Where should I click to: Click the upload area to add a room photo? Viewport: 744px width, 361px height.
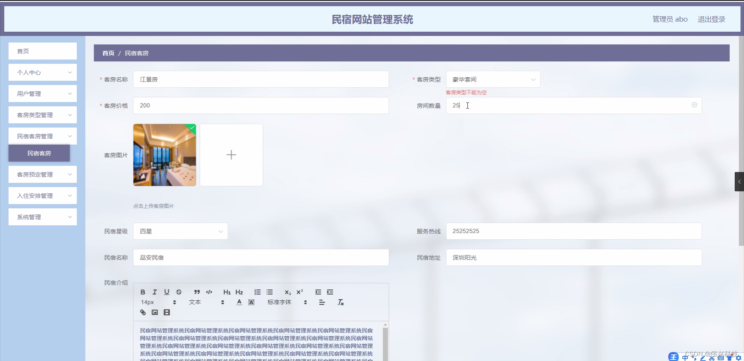[x=231, y=155]
